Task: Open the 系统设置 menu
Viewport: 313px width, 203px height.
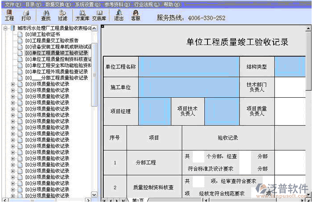Action: 88,4
